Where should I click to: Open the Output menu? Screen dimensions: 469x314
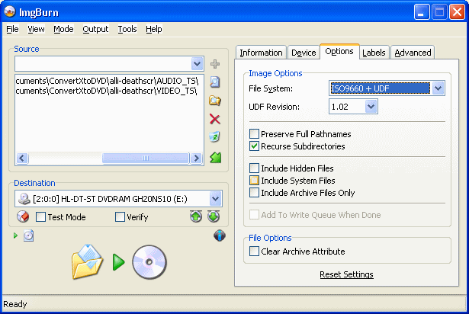click(95, 29)
